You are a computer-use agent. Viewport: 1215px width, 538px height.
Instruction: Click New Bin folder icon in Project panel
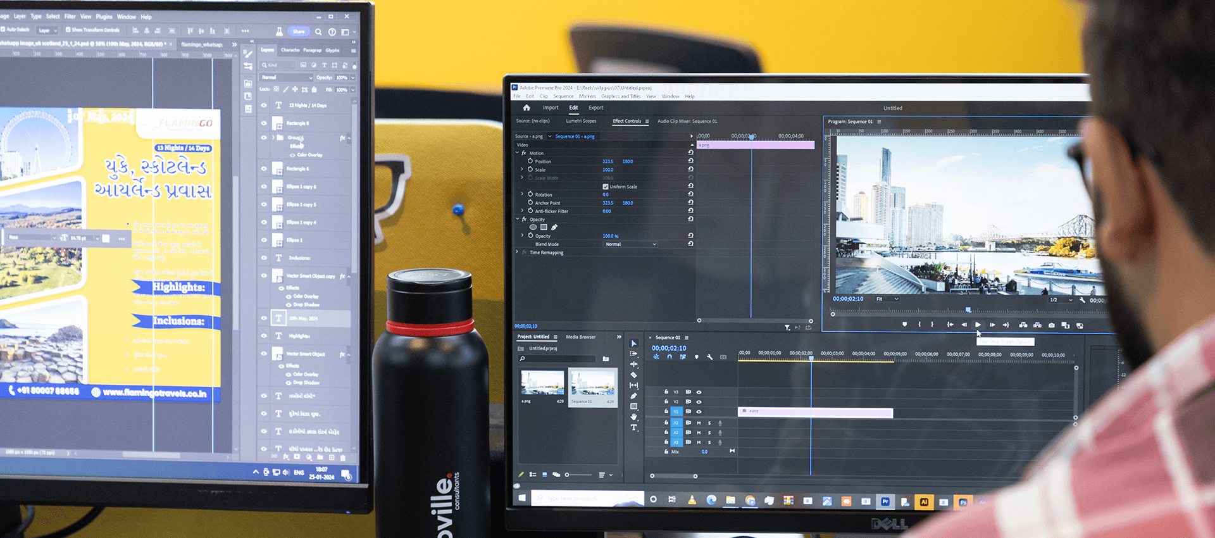[606, 359]
